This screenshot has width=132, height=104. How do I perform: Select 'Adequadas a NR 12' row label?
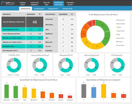click(x=14, y=46)
